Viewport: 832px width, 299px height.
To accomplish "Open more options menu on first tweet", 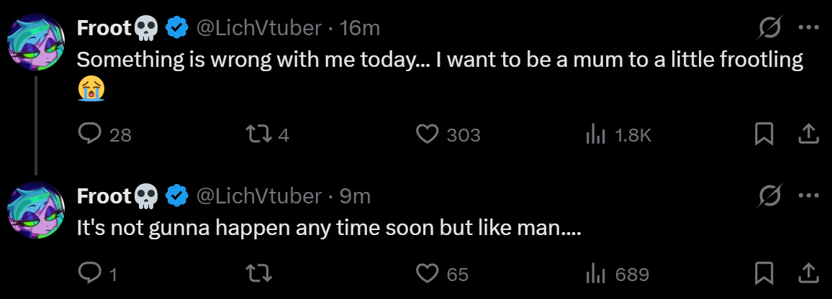I will point(809,28).
